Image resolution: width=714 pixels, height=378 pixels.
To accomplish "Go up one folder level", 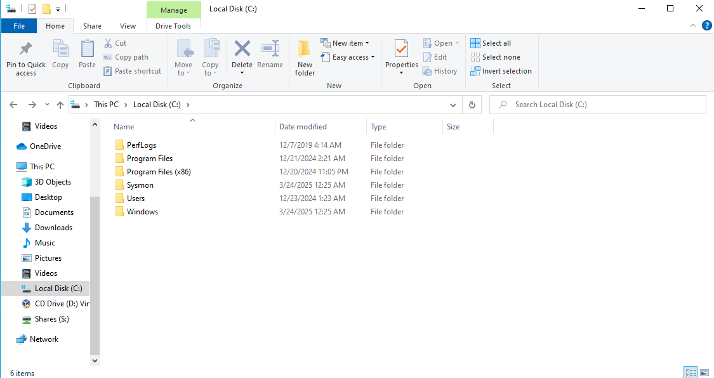I will click(x=60, y=105).
